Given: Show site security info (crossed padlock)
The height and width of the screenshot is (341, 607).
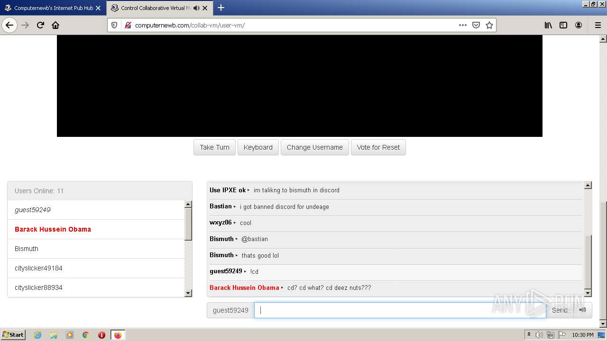Looking at the screenshot, I should (x=128, y=25).
